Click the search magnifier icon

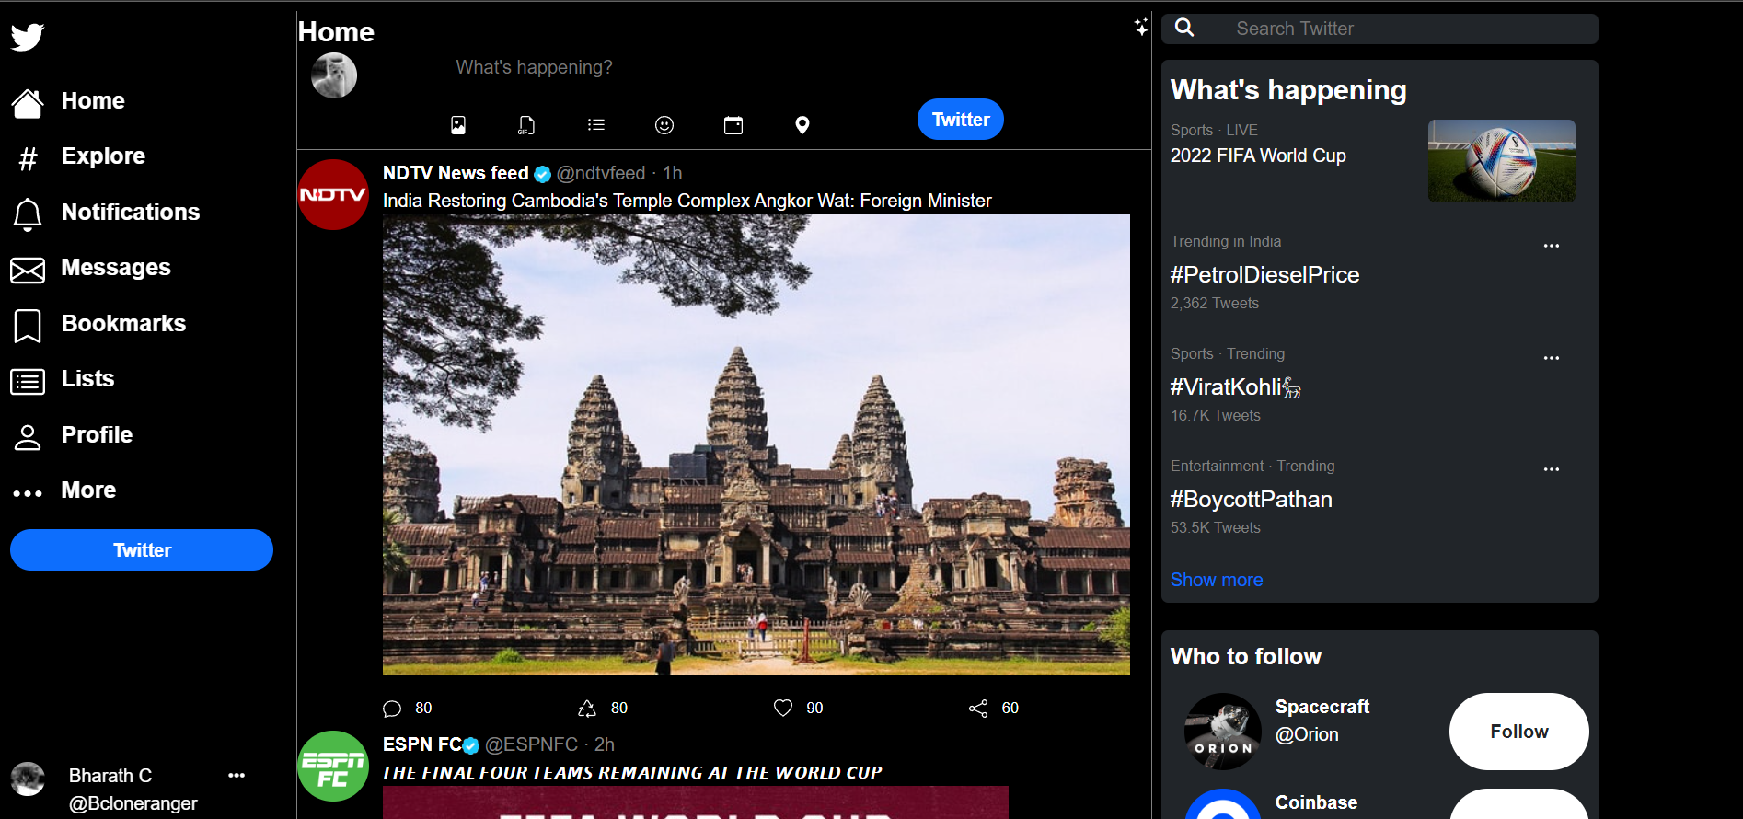[x=1185, y=28]
